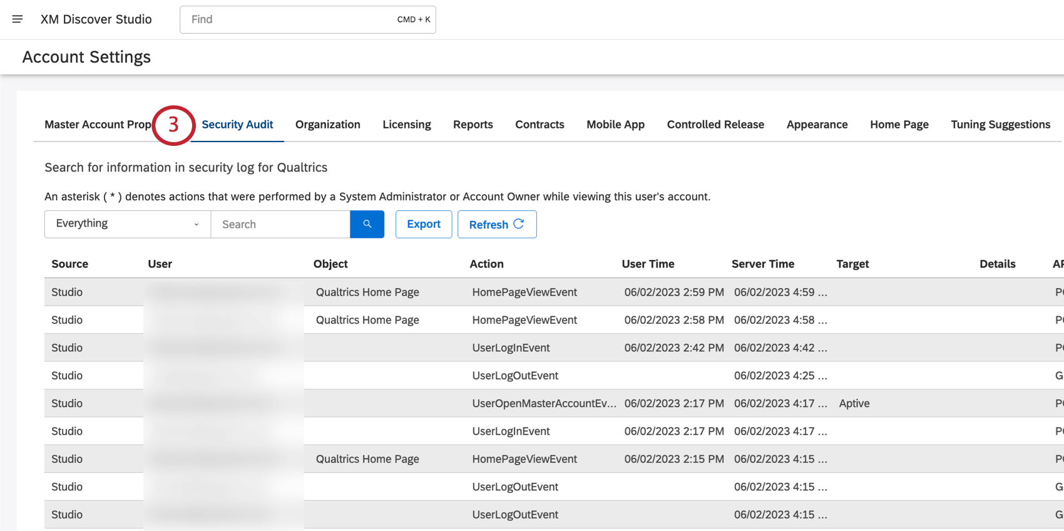Open the Mobile App tab
Image resolution: width=1064 pixels, height=531 pixels.
click(x=615, y=125)
